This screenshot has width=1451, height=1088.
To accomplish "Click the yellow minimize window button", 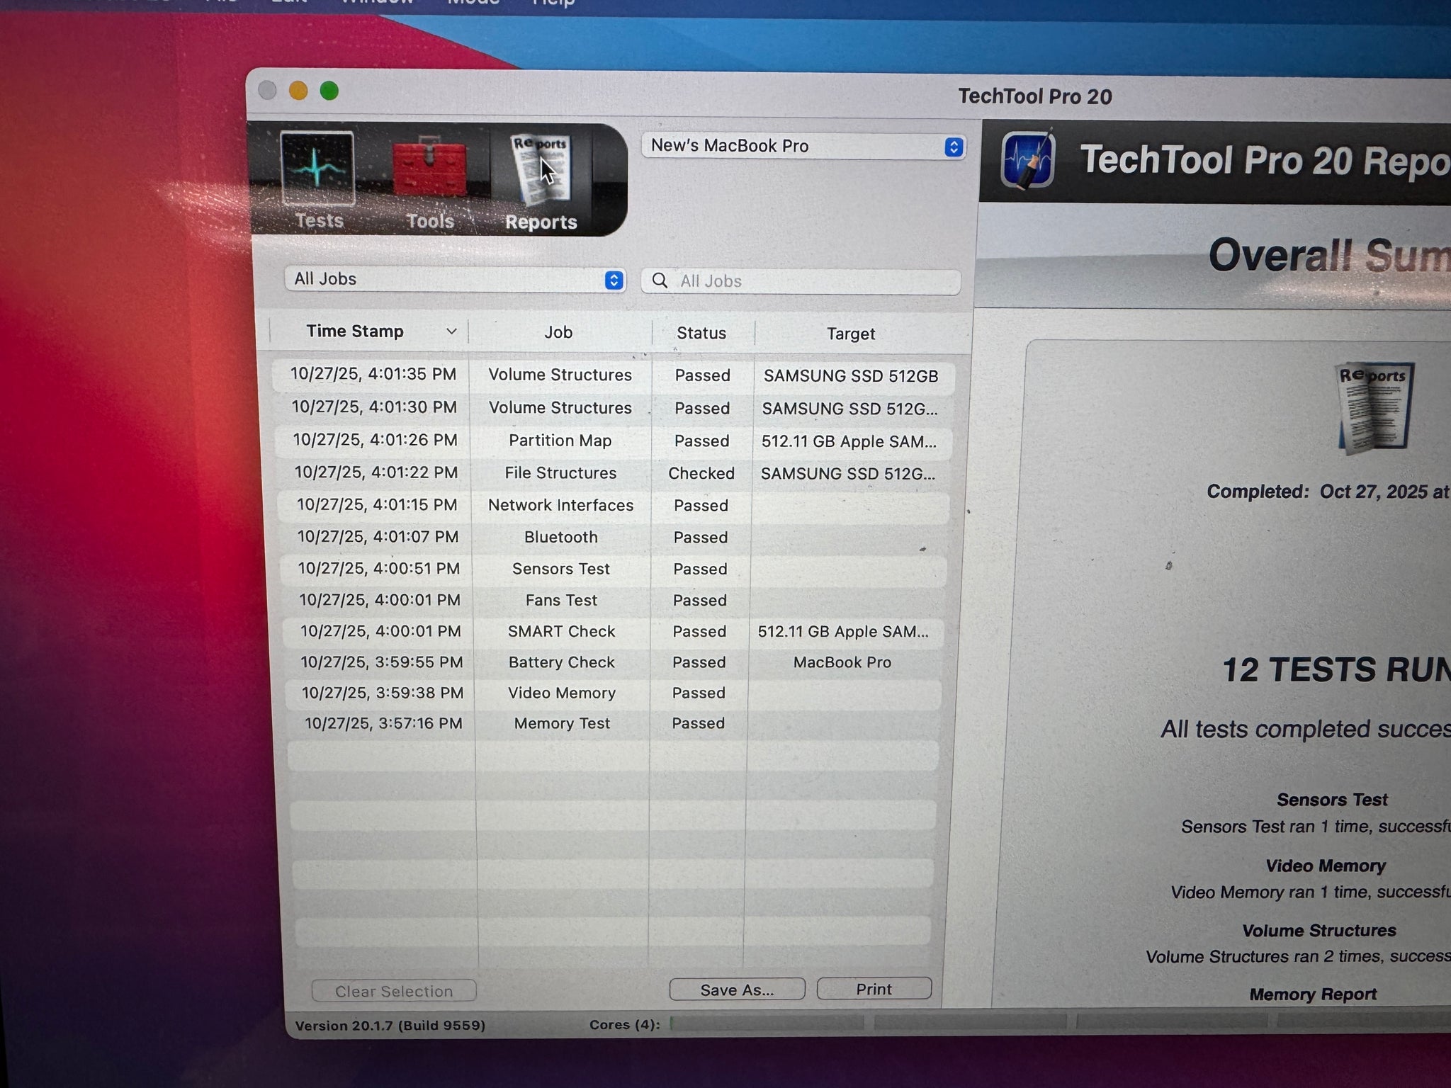I will pyautogui.click(x=298, y=91).
